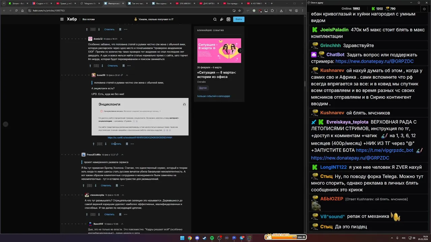Open browser downloads
This screenshot has width=431, height=242.
(281, 10)
